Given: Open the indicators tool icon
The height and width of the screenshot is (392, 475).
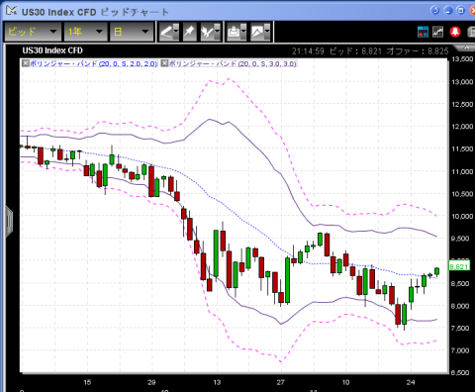Looking at the screenshot, I should [208, 32].
